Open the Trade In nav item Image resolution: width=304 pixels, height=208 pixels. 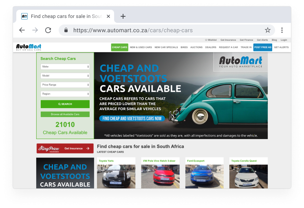pos(246,47)
